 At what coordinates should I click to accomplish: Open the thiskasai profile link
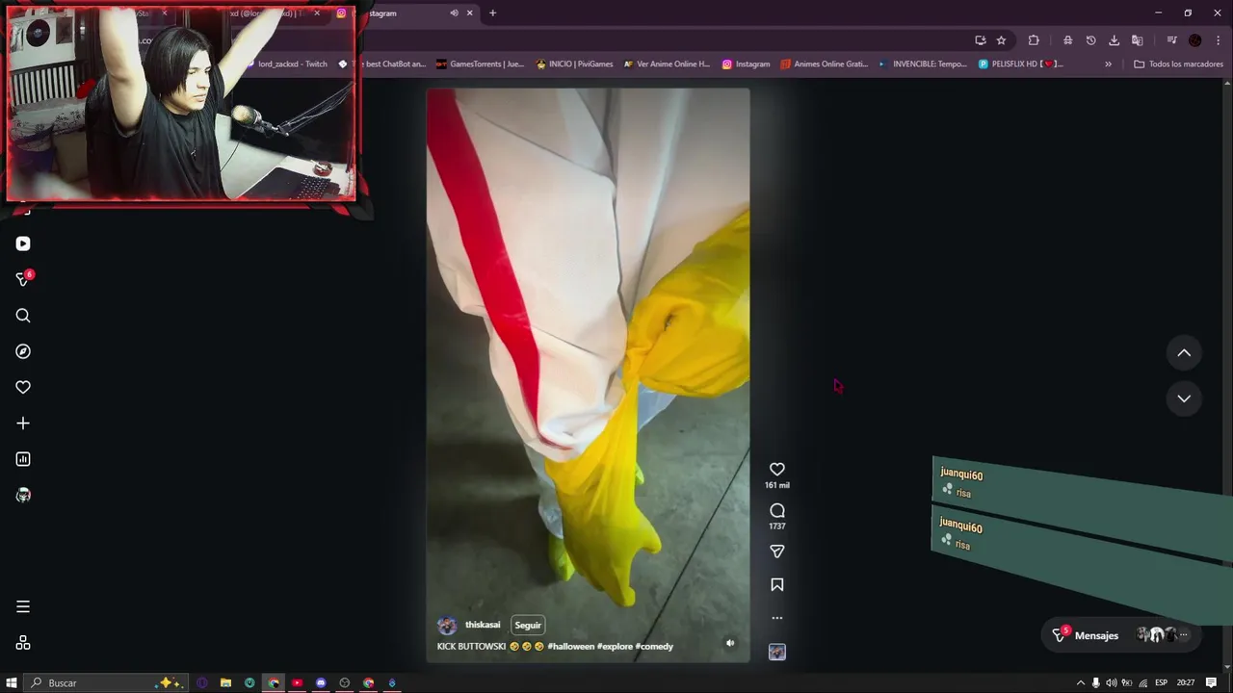[483, 625]
